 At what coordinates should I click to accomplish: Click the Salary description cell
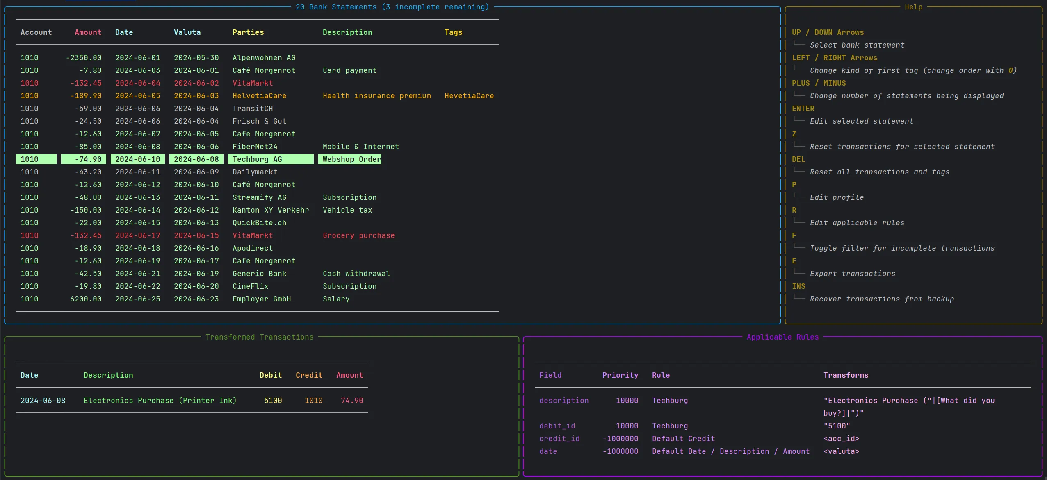336,299
